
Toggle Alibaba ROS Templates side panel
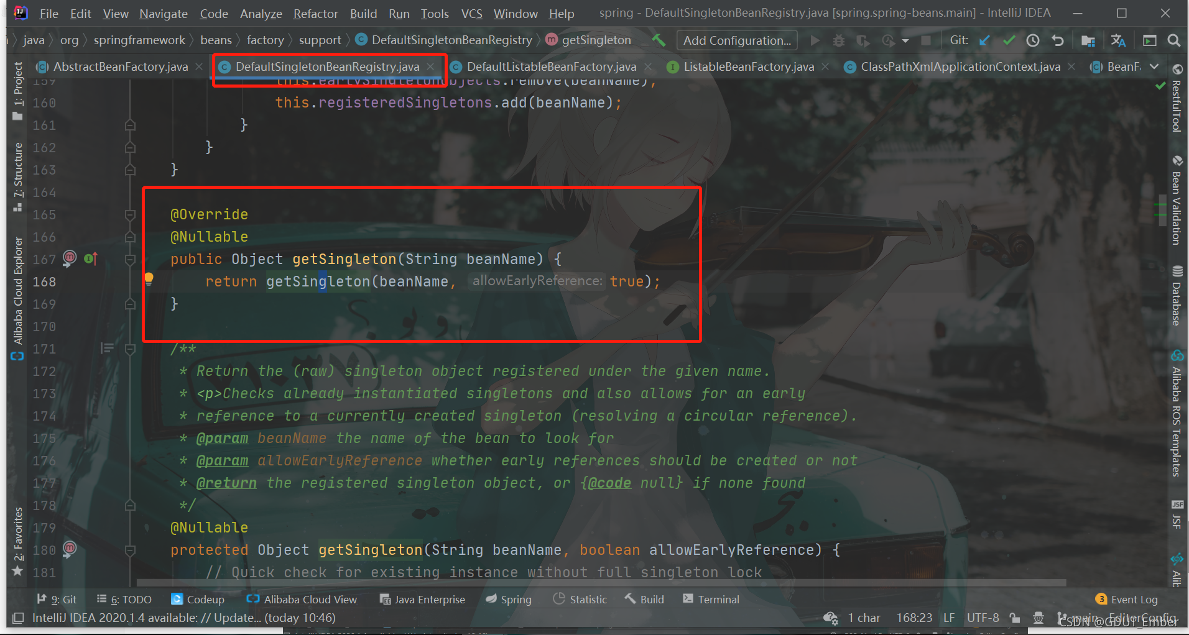(x=1177, y=414)
